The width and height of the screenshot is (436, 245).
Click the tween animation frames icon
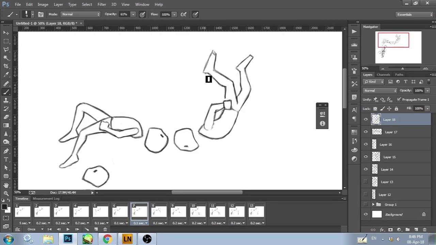point(87,229)
